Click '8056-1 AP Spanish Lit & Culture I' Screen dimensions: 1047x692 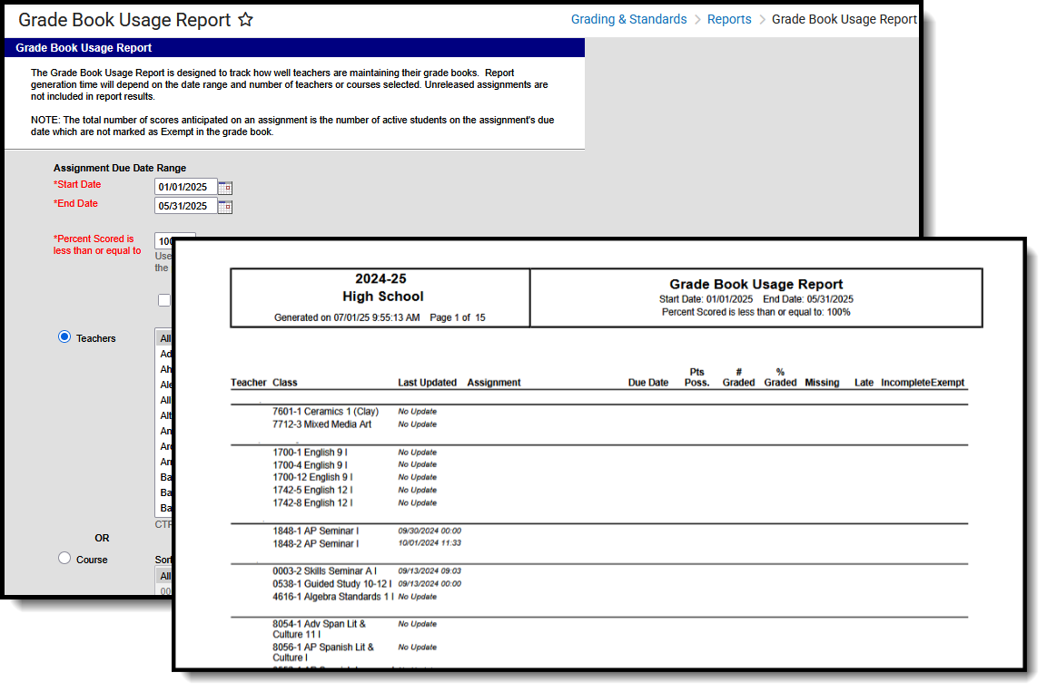click(323, 653)
